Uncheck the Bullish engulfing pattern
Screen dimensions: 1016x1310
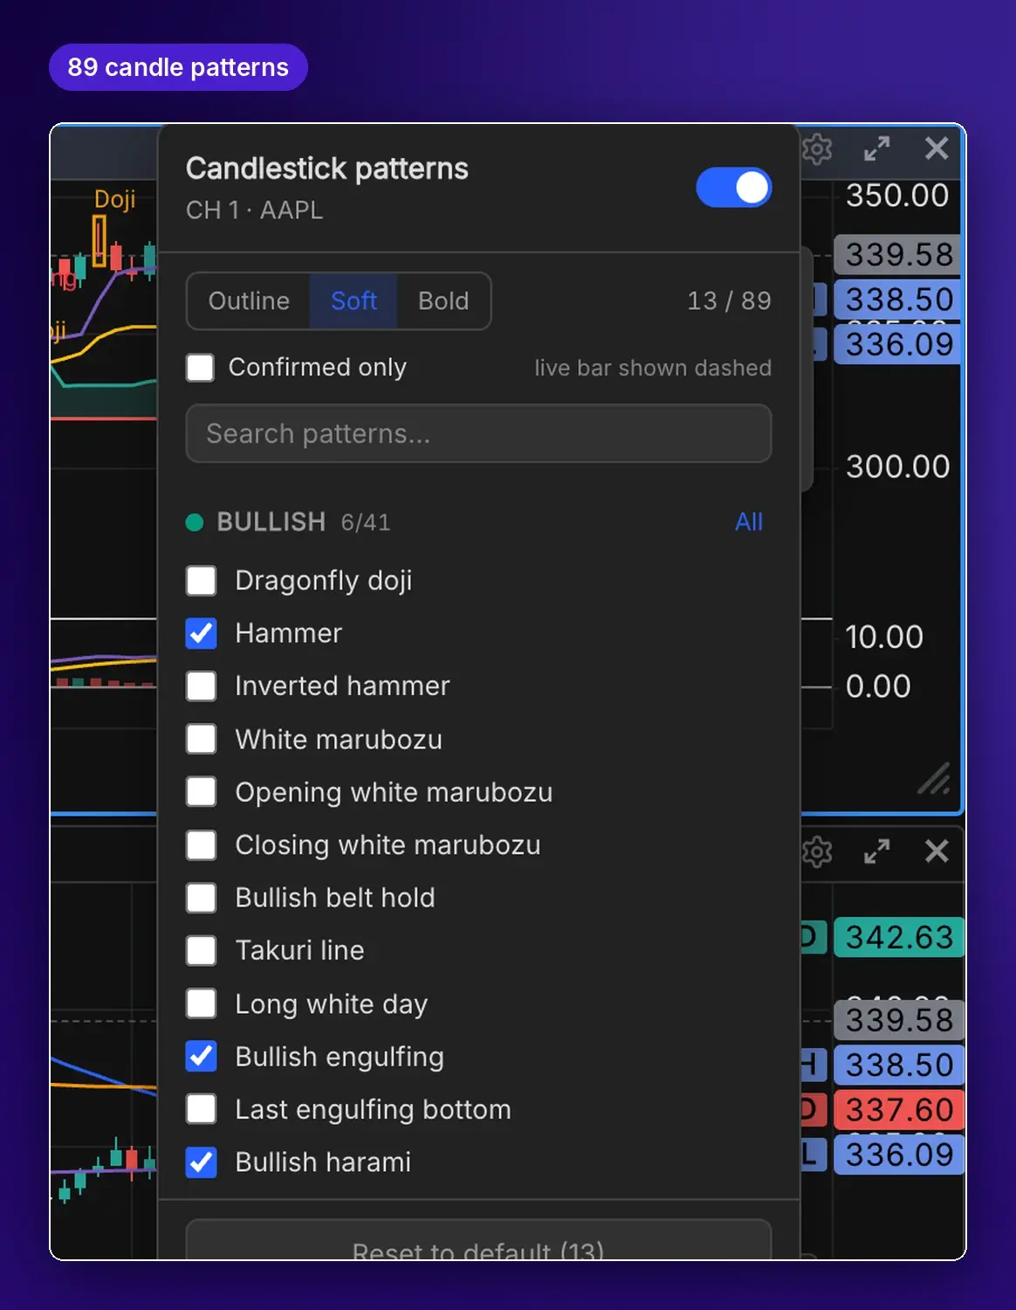(x=202, y=1057)
